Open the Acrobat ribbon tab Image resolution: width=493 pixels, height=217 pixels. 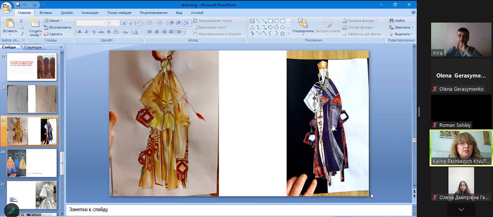point(197,13)
